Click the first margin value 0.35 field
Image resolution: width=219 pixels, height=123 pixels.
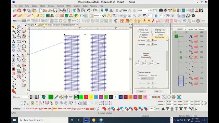(x=138, y=63)
